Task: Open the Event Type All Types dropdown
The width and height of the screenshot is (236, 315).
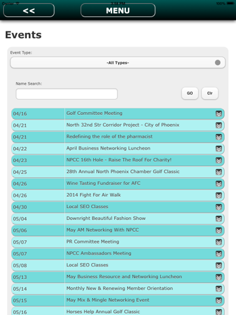Action: 118,63
